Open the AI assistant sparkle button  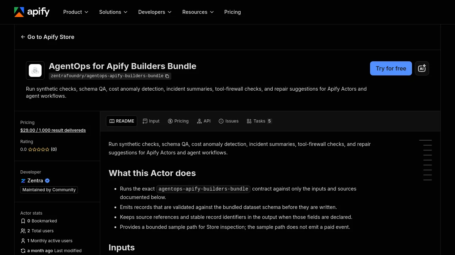pos(422,68)
